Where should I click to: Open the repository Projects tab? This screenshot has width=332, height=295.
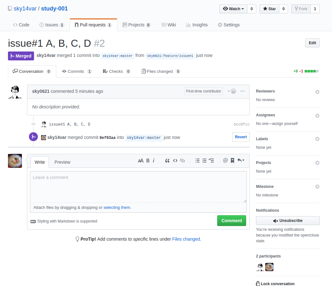pyautogui.click(x=136, y=25)
